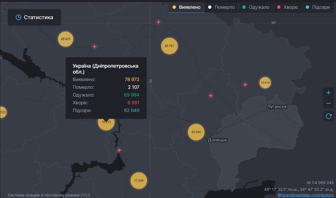This screenshot has height=198, width=336.
Task: Select the red cross hospital marker near Луганськ
Action: (x=245, y=84)
